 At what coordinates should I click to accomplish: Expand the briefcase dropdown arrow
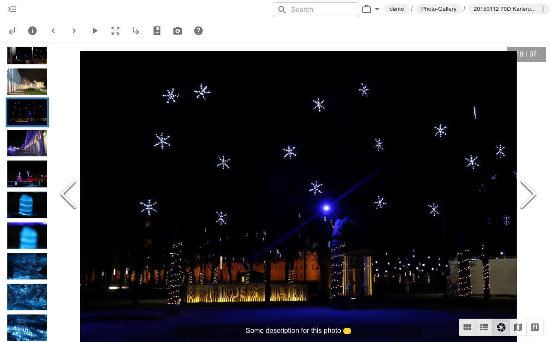click(x=377, y=9)
